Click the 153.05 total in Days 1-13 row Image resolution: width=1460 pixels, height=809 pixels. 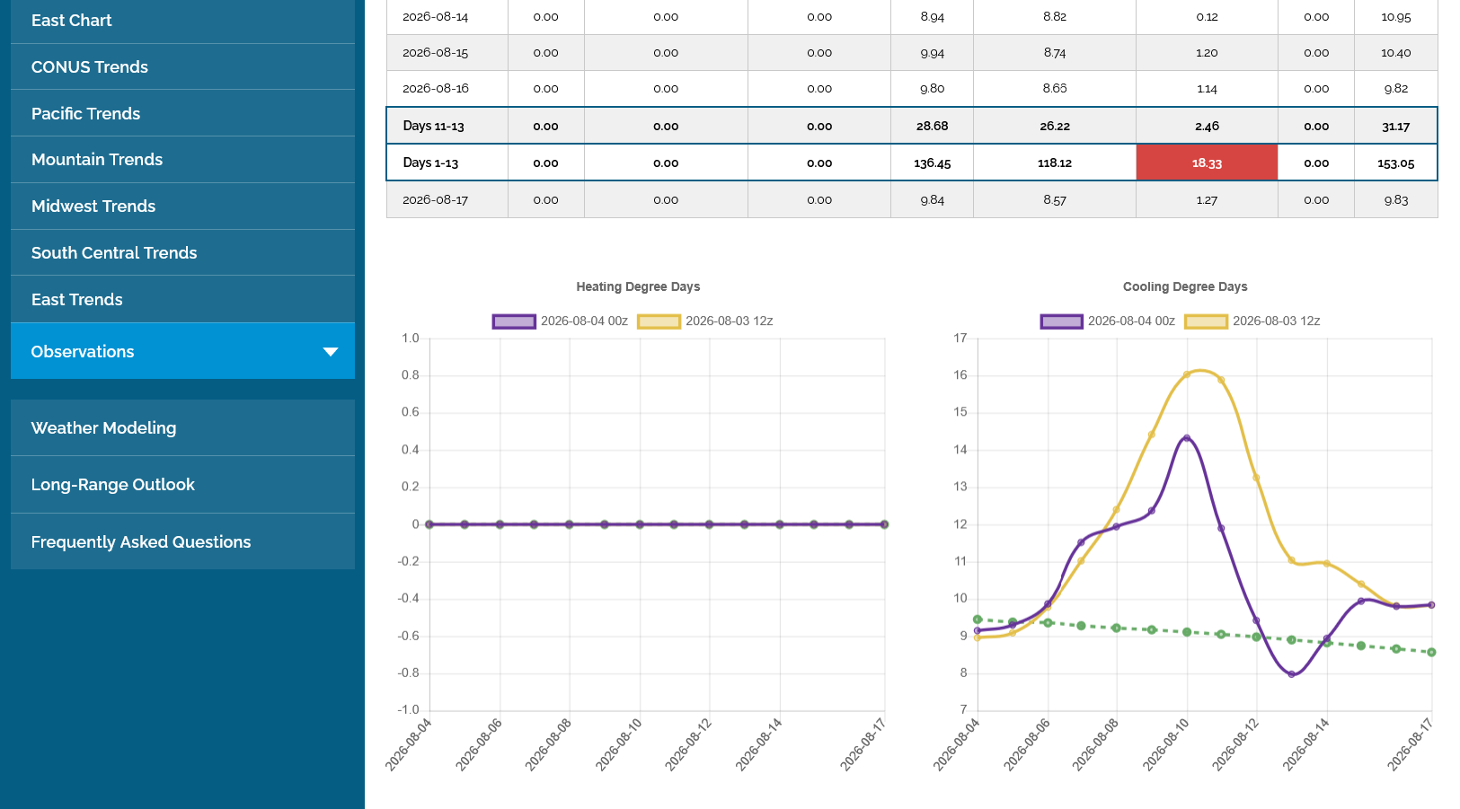point(1396,163)
